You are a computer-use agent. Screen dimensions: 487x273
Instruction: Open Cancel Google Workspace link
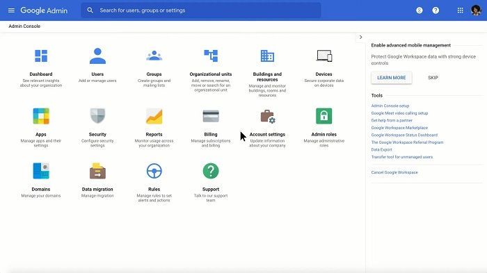point(394,172)
